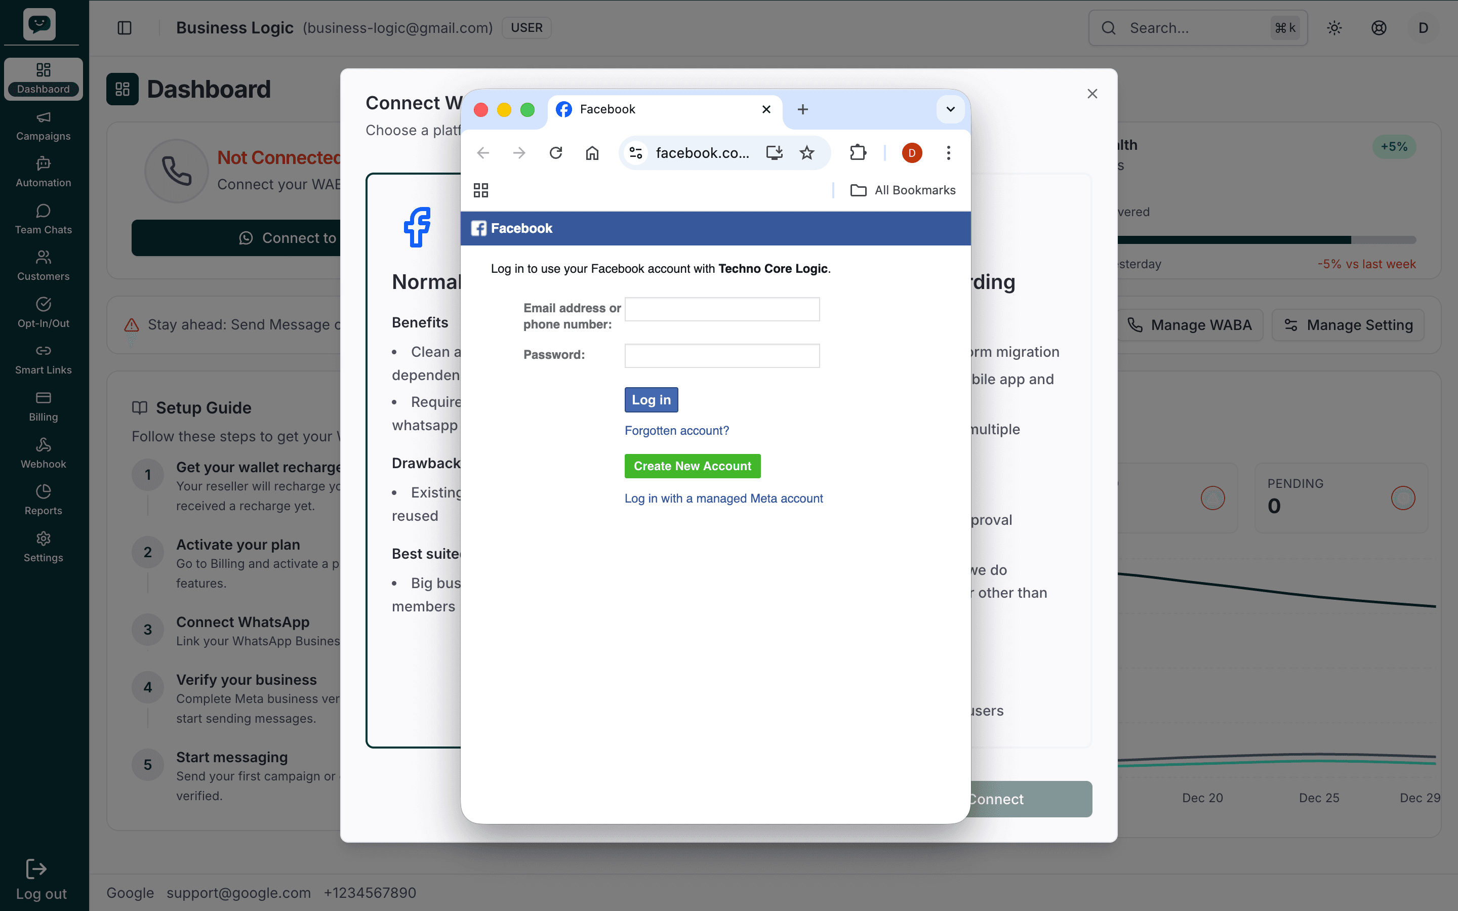Open the All Bookmarks folder
Image resolution: width=1458 pixels, height=911 pixels.
903,190
